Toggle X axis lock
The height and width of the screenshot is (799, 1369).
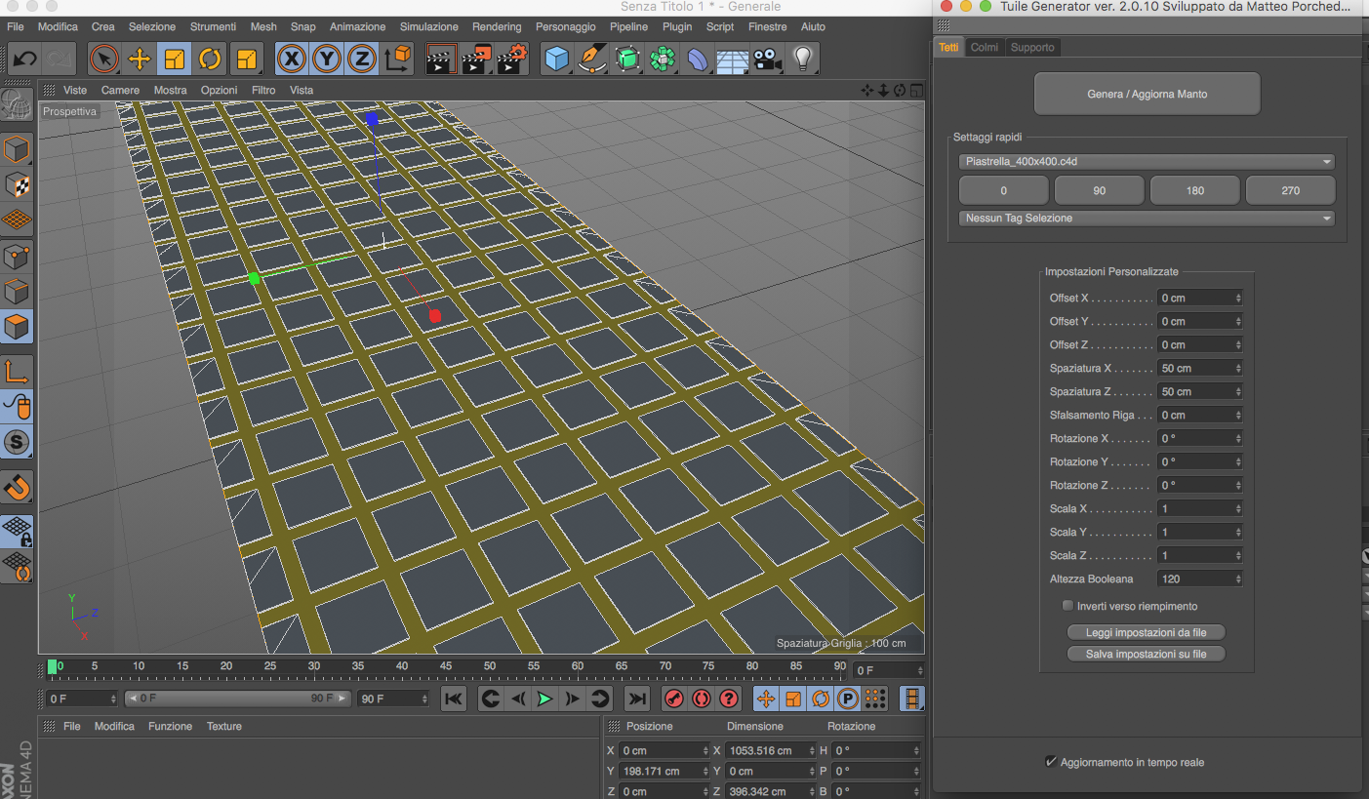coord(291,60)
